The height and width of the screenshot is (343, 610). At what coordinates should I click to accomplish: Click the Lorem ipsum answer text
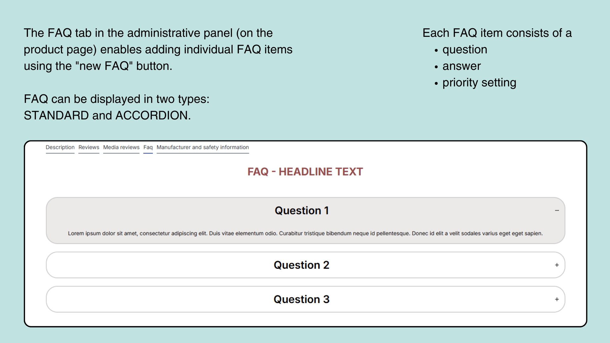(305, 233)
